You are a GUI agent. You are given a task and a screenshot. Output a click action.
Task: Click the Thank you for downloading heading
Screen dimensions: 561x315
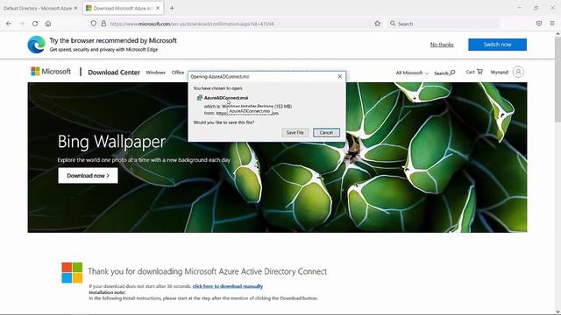[x=207, y=271]
